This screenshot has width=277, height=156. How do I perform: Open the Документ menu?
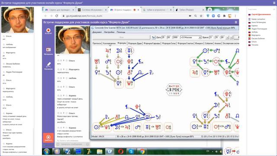[x=97, y=32]
